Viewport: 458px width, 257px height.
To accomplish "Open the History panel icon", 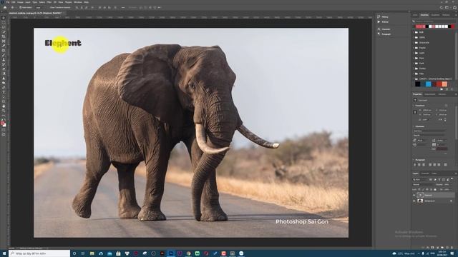I will (379, 17).
